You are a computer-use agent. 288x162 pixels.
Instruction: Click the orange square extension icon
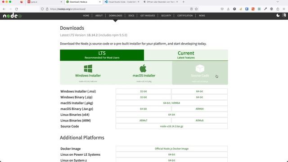tap(253, 9)
